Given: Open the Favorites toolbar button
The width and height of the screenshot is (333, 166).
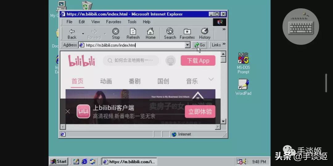Looking at the screenshot, I should coord(187,34).
